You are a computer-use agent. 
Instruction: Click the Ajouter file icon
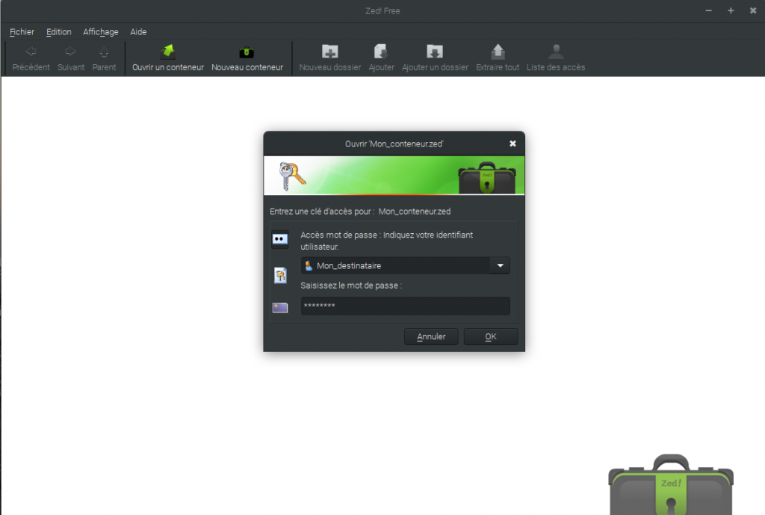click(x=381, y=52)
